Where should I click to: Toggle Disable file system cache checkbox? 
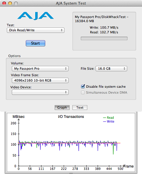pyautogui.click(x=83, y=86)
